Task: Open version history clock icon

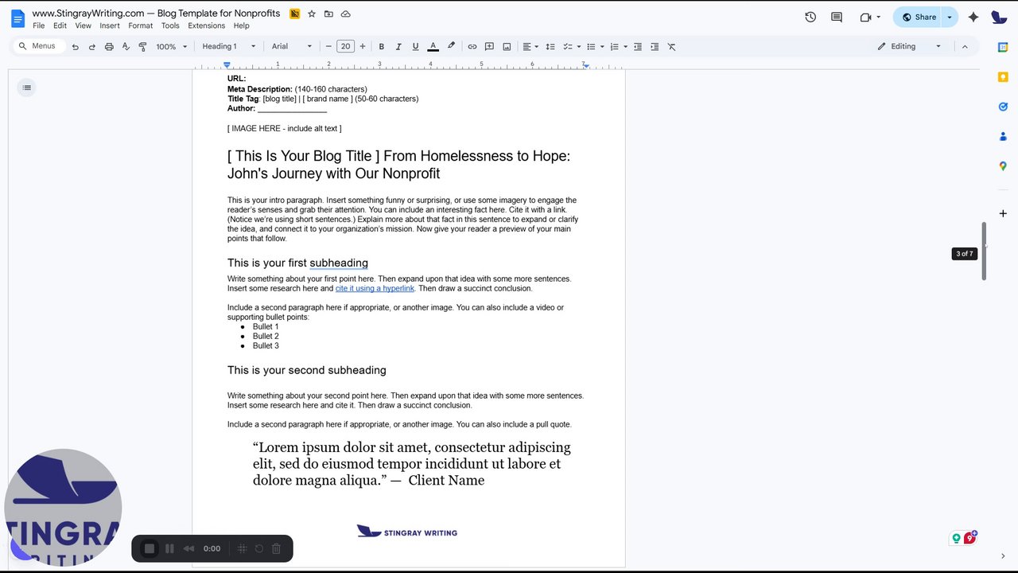Action: (x=810, y=17)
